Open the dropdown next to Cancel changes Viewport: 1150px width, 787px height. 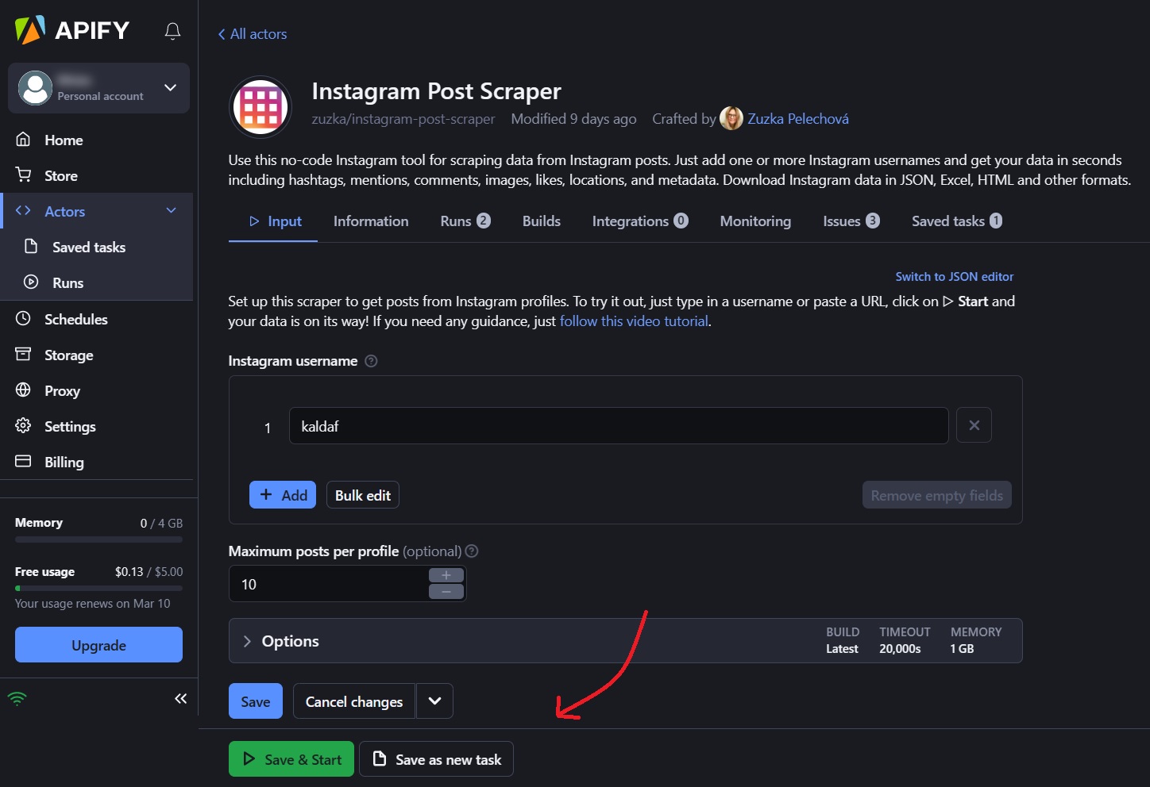[434, 701]
